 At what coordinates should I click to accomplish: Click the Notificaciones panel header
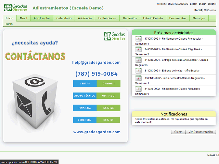point(174,114)
